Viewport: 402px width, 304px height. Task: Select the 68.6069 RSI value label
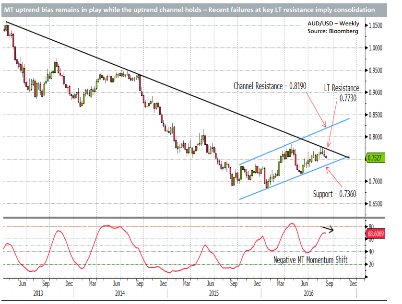pos(375,233)
